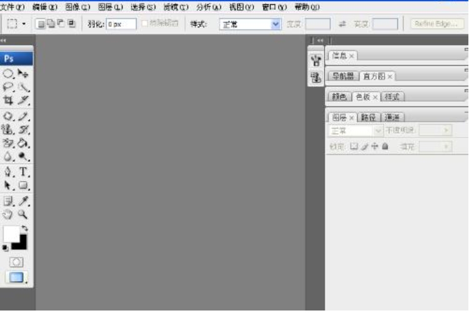Choose New Selection mode in options bar
Image resolution: width=469 pixels, height=313 pixels.
click(41, 24)
